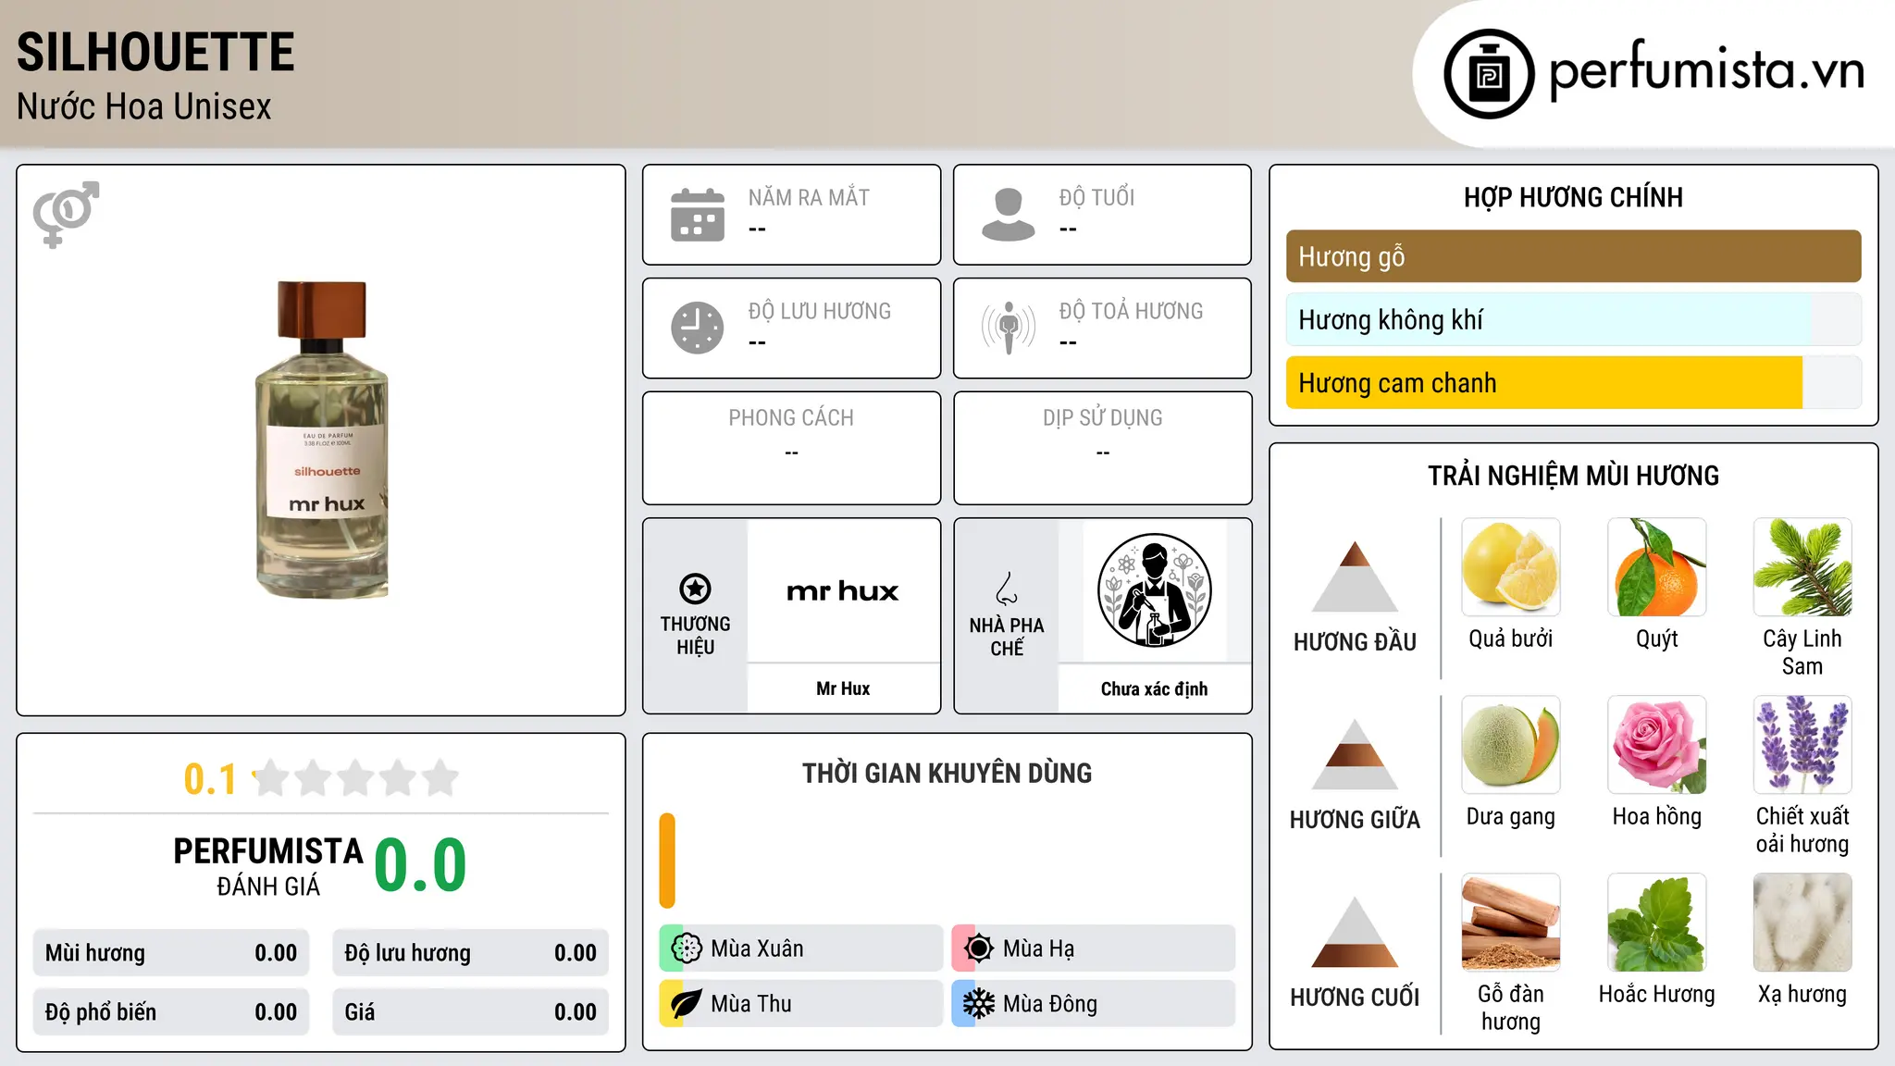
Task: Click the Nước Hoa Unisex subtitle
Action: 144,107
